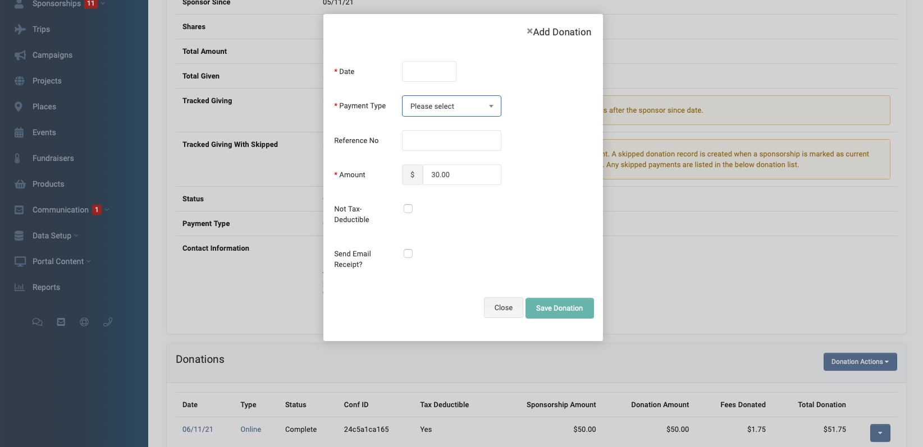The image size is (923, 447).
Task: Click the Projects globe icon
Action: (20, 81)
